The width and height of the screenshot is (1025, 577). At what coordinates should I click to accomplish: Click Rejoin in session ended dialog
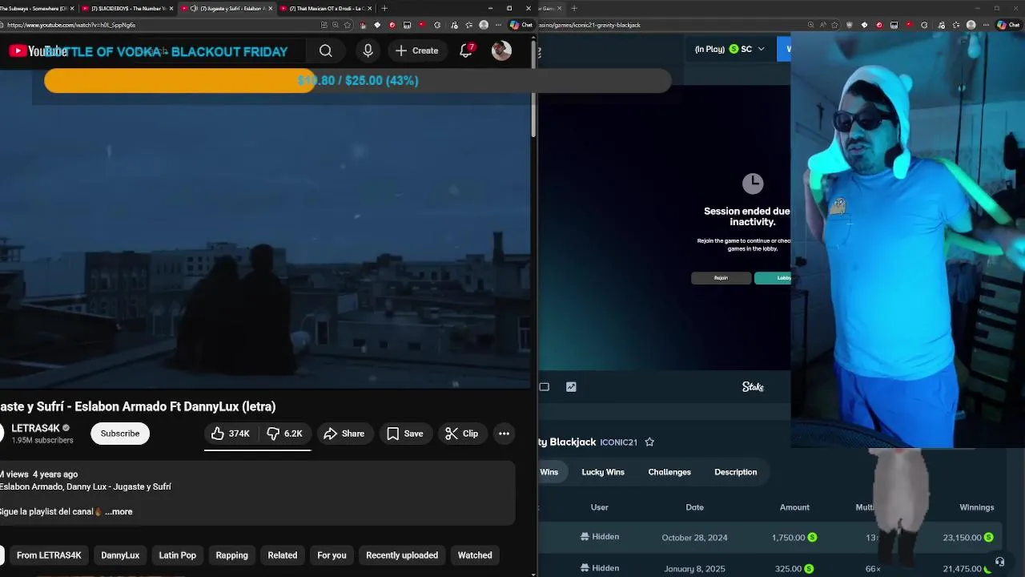point(721,278)
